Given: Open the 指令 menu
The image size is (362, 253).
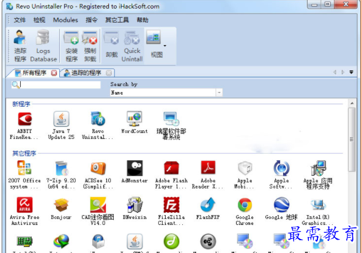Looking at the screenshot, I should 92,20.
